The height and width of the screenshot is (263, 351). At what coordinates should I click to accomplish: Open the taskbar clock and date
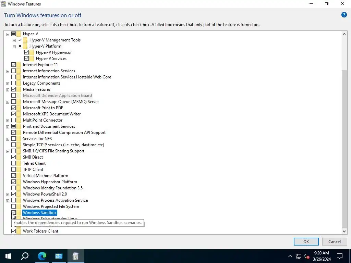322,256
